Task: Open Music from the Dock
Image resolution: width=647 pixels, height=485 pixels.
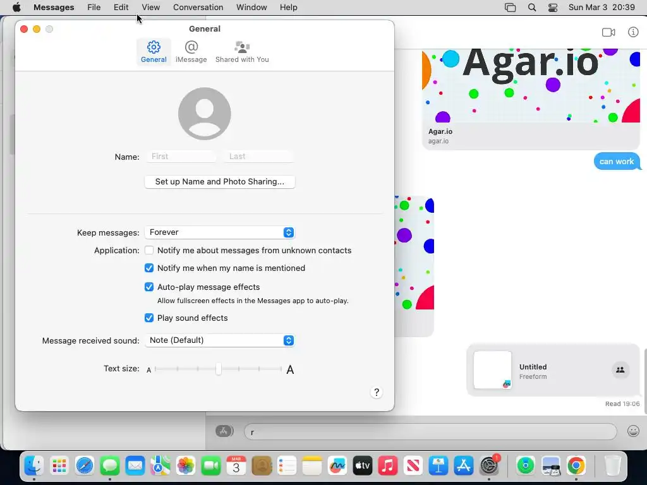Action: (388, 466)
